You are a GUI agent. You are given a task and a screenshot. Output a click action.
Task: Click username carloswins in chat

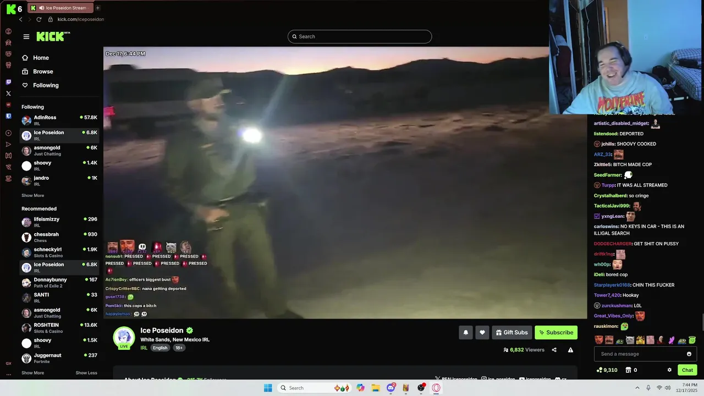tap(606, 227)
